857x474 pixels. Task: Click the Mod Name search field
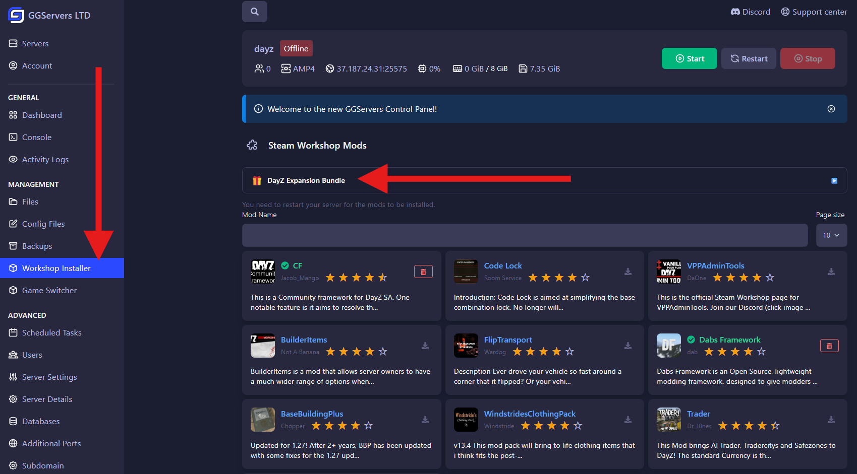(525, 235)
